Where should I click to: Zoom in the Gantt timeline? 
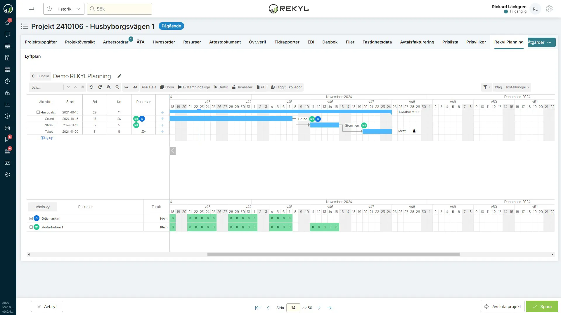pos(109,87)
